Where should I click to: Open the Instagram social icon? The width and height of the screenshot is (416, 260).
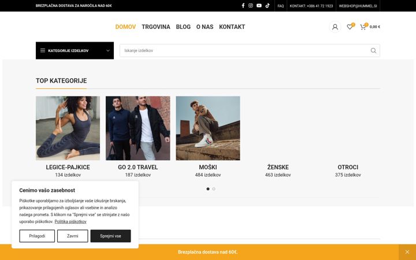tap(251, 6)
